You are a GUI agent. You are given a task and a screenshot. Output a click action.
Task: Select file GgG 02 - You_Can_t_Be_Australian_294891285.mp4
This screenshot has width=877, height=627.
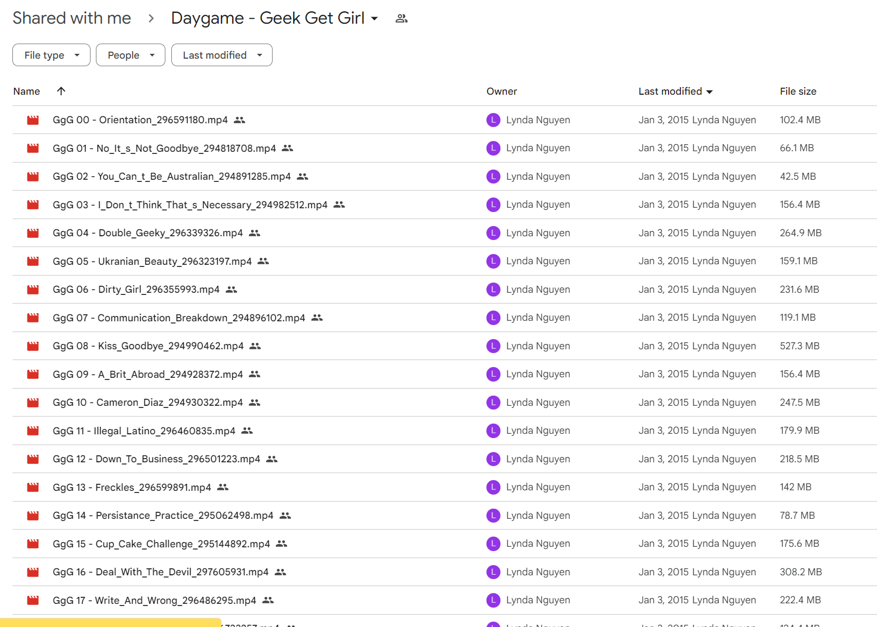pyautogui.click(x=172, y=177)
